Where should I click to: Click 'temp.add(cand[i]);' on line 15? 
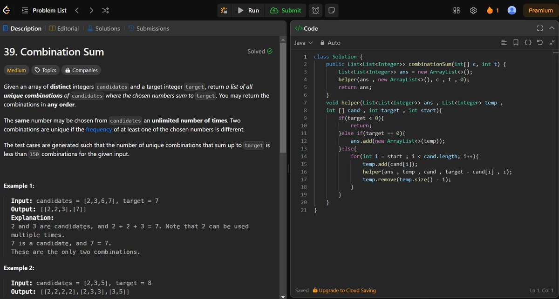tap(390, 164)
